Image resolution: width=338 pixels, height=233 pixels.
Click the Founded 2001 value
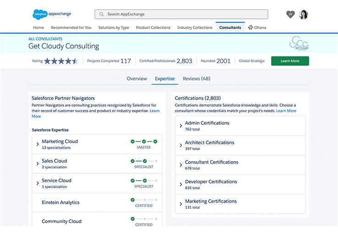point(224,61)
